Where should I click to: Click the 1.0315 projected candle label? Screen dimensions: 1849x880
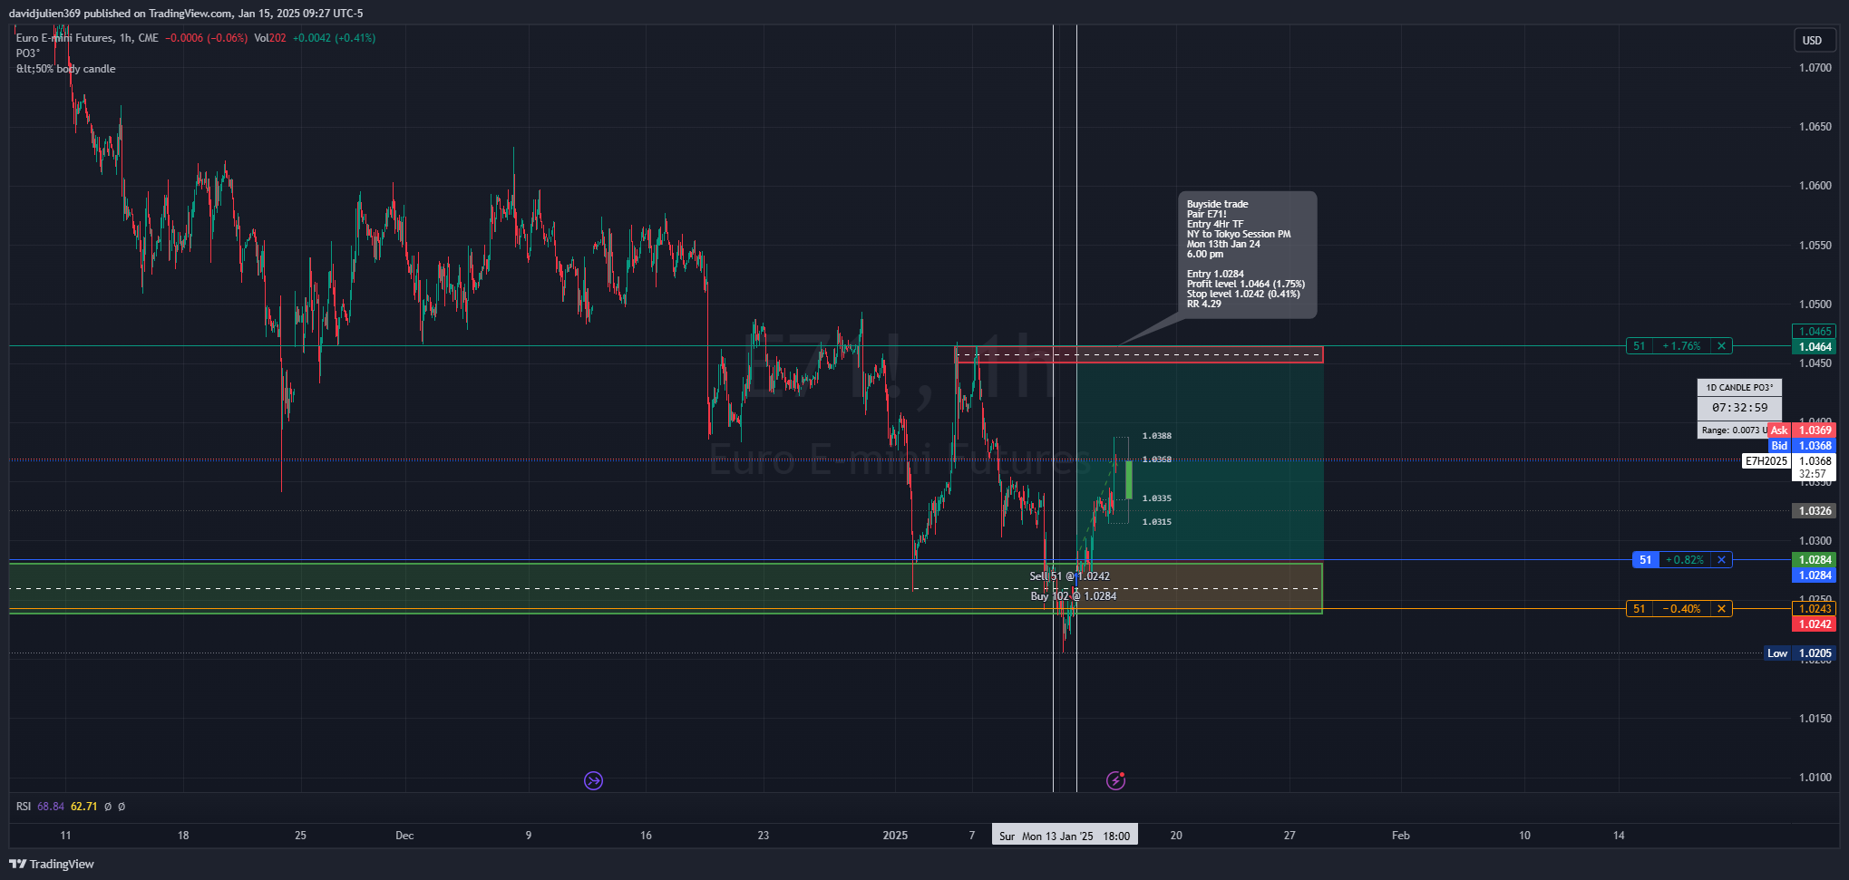pos(1157,522)
